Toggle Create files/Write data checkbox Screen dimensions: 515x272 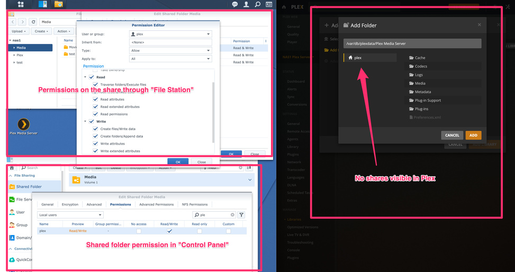click(x=95, y=129)
